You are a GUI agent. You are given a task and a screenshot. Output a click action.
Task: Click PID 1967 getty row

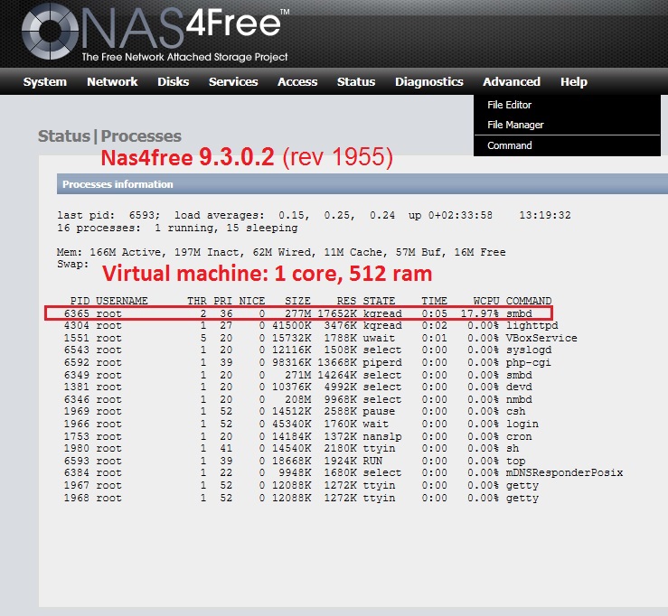(301, 485)
